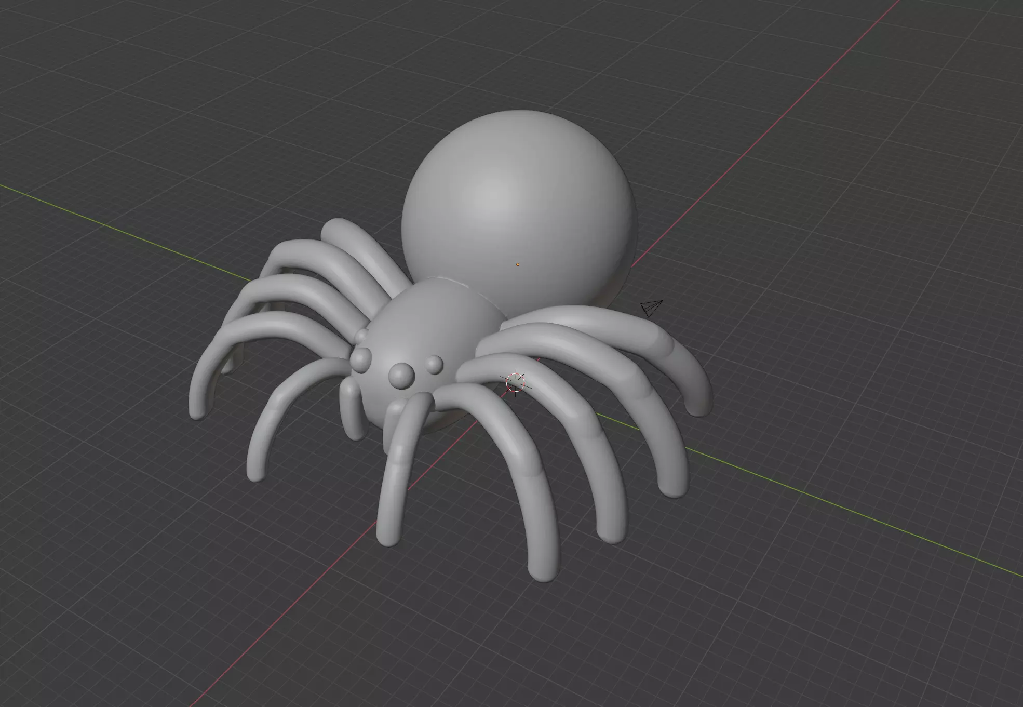The image size is (1023, 707).
Task: Select the small eye nearest the 3D cursor
Action: click(435, 364)
